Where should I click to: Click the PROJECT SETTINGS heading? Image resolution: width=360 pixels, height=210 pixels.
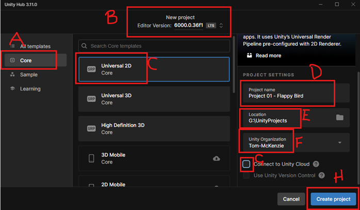tap(268, 75)
